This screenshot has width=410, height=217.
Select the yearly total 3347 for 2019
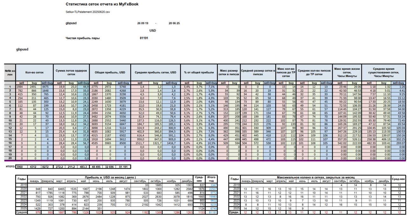211,185
